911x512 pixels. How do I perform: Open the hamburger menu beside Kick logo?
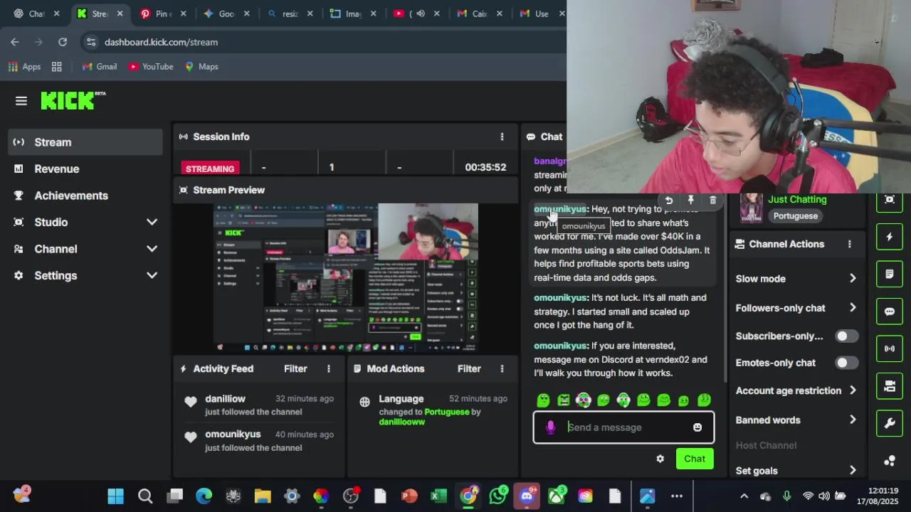pos(21,101)
